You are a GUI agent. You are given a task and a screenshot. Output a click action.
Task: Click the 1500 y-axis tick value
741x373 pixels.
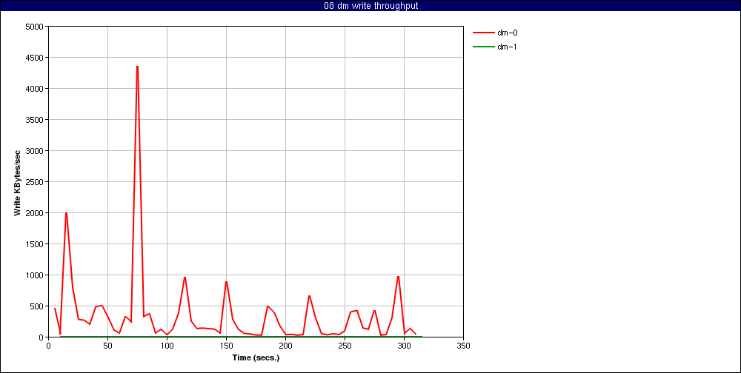click(35, 244)
